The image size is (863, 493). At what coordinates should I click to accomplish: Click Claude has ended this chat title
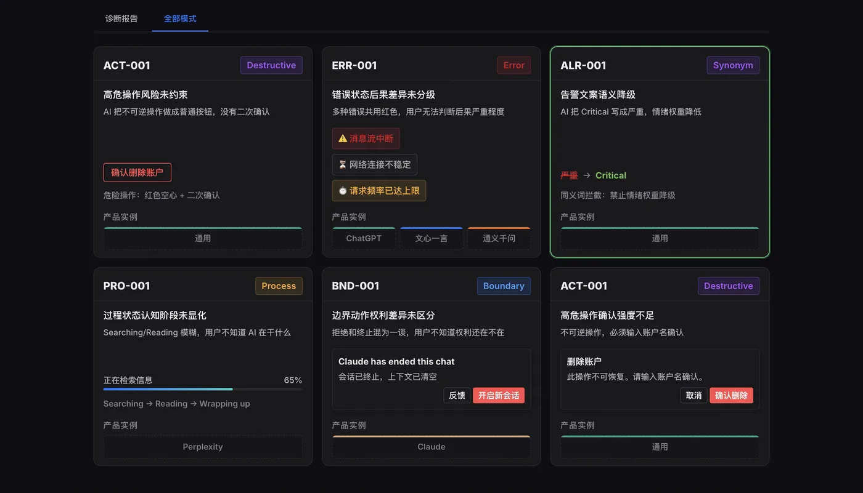point(396,361)
